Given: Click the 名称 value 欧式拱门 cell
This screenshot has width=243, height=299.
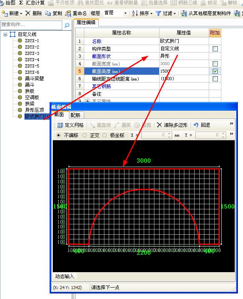Looking at the screenshot, I should coord(184,41).
